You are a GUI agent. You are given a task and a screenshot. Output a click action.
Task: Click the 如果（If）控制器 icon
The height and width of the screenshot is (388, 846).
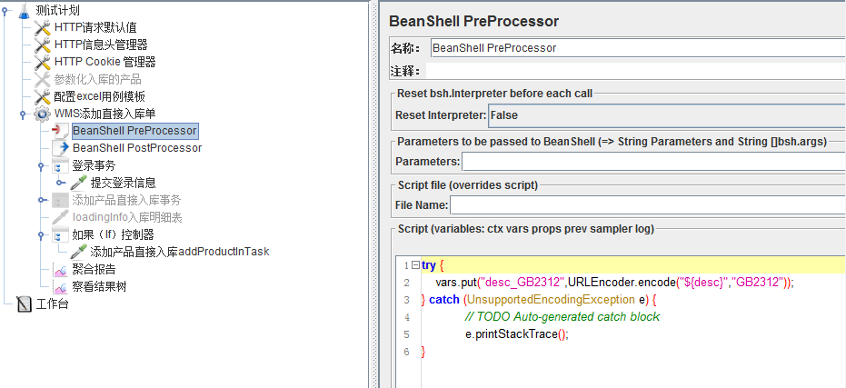[60, 234]
